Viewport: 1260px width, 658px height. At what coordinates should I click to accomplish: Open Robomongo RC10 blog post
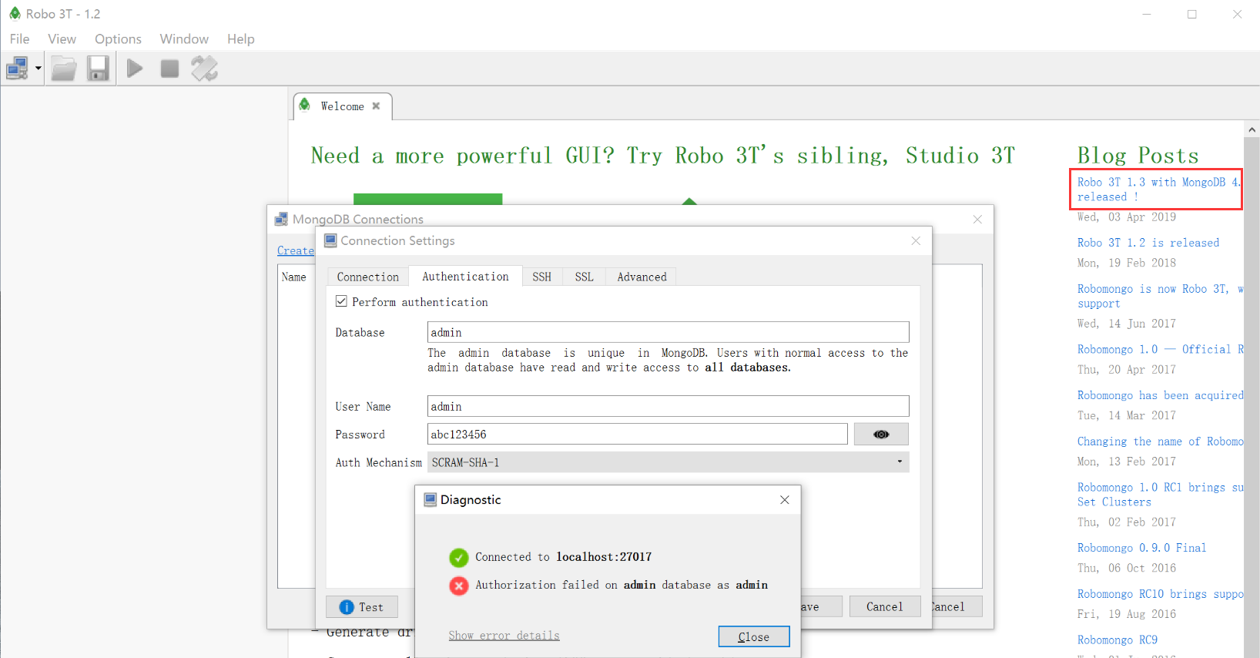(1160, 594)
